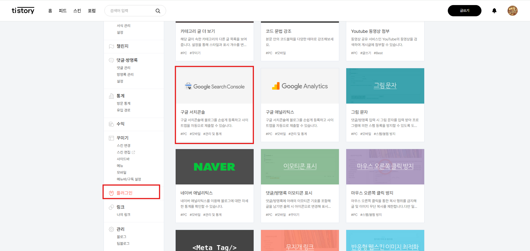The height and width of the screenshot is (251, 530).
Task: Click the 수익 coins icon
Action: [x=111, y=124]
